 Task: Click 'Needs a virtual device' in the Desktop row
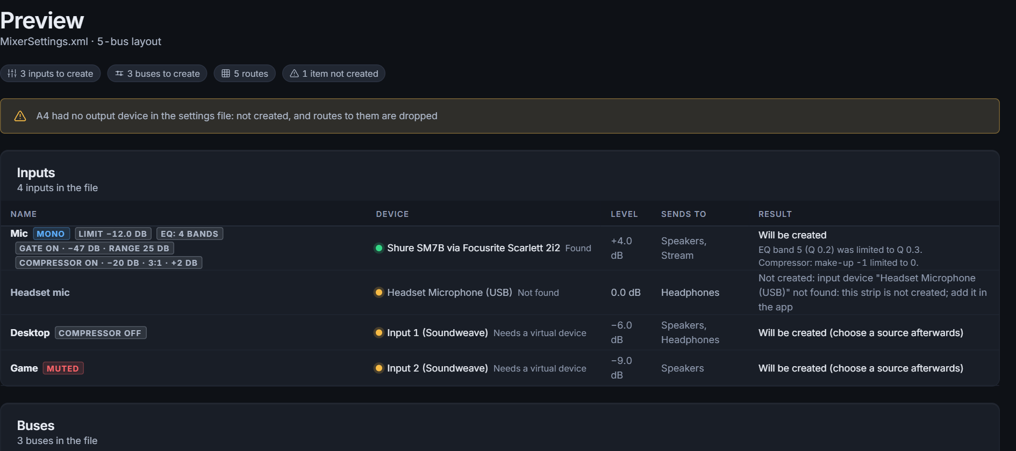point(540,333)
